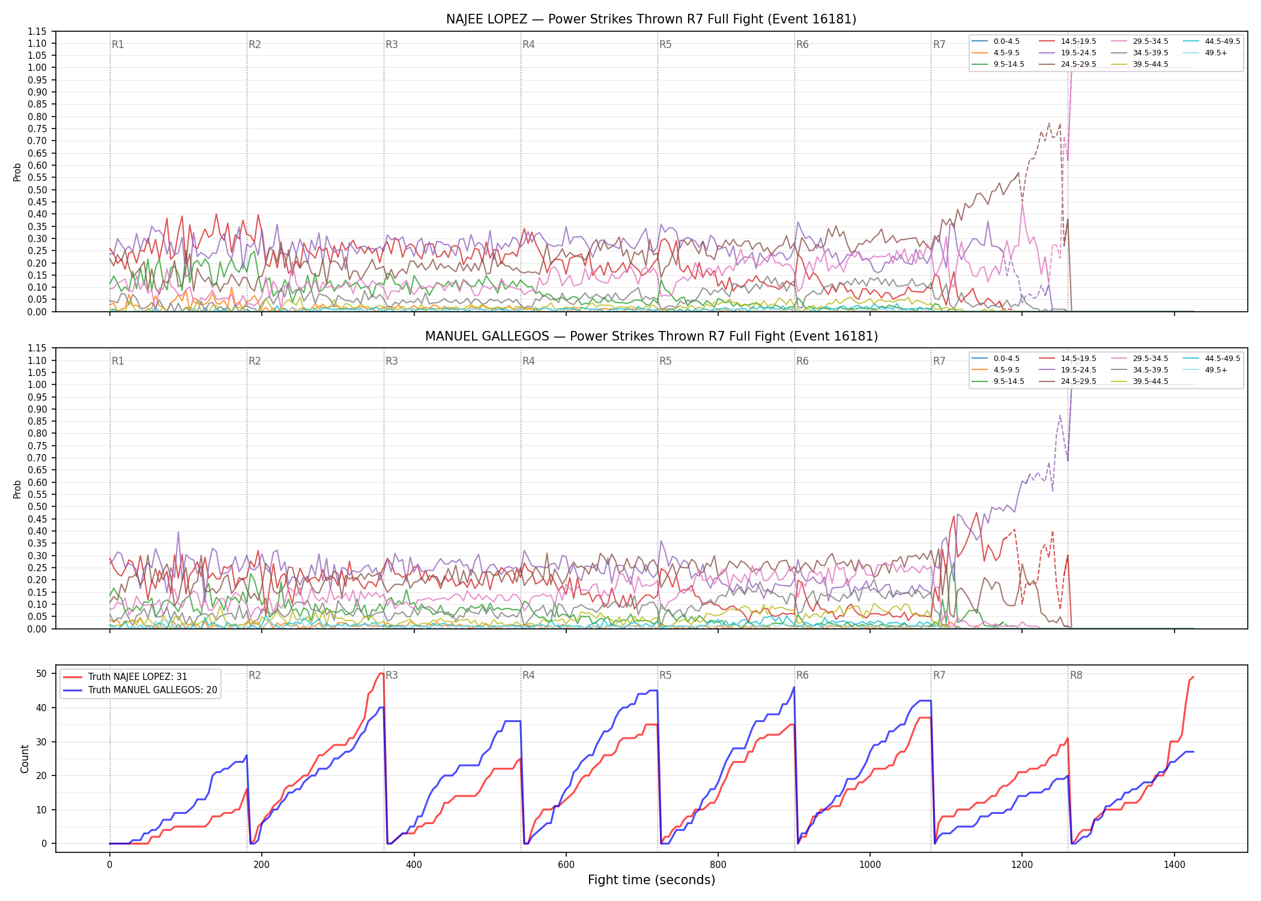Click the '0.50' tick on Lopez chart
Screen dimensions: 1261x901
pos(37,190)
